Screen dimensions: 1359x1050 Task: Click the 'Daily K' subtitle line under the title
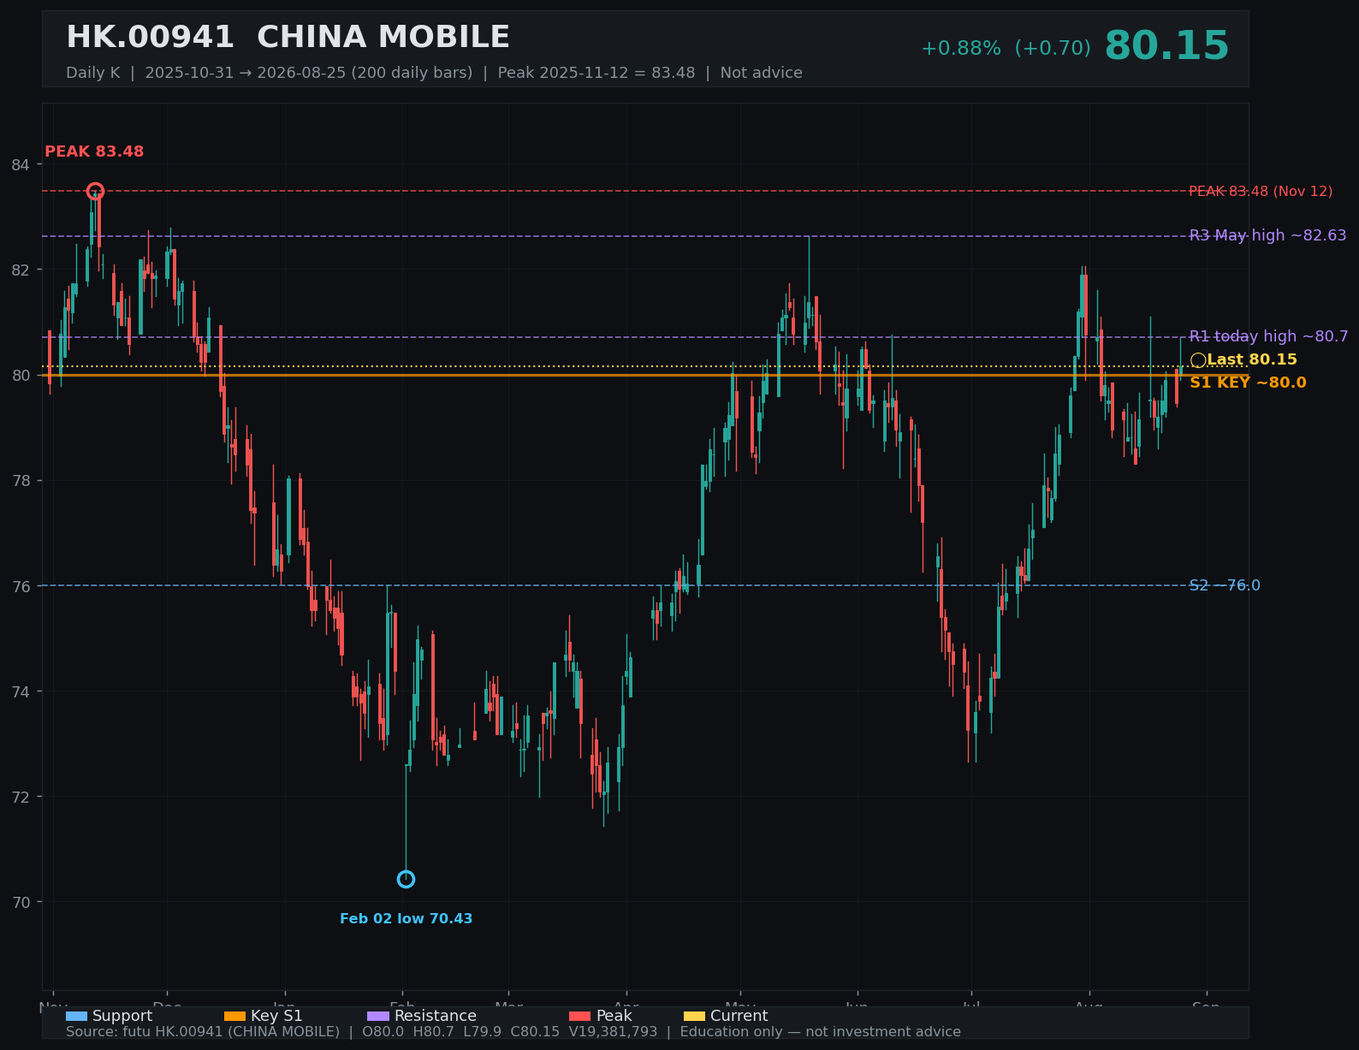(434, 73)
